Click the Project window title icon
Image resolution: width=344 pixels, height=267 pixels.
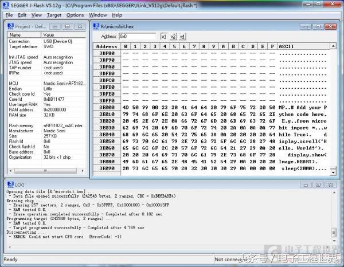(x=10, y=26)
